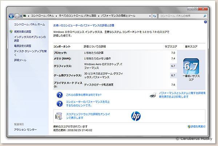The width and height of the screenshot is (218, 146).
Task: Click the refresh button beside address bar
Action: pos(154,16)
